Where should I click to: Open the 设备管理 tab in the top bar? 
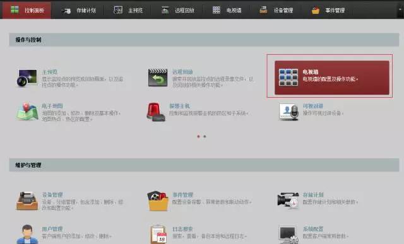click(x=276, y=10)
